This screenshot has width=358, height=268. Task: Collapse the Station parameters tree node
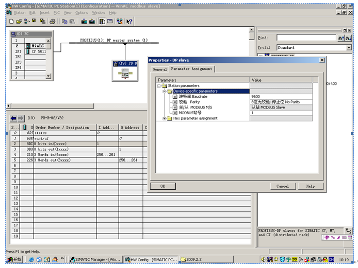coord(159,86)
